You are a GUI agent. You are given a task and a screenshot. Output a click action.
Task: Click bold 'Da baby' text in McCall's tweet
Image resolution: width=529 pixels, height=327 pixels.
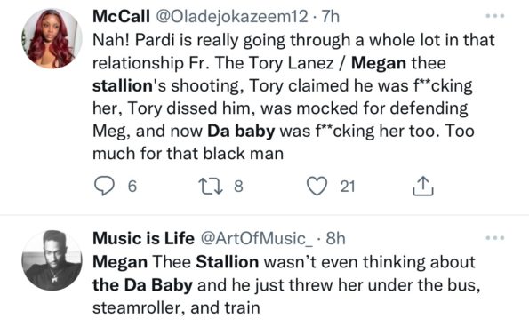coord(241,132)
